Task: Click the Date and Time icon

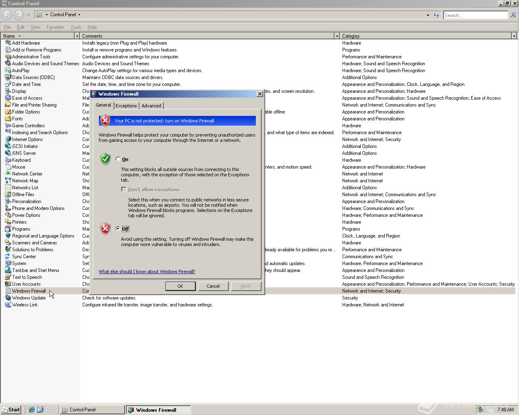Action: 8,84
